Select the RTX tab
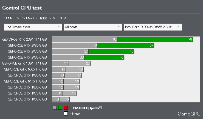The height and width of the screenshot is (119, 203). pyautogui.click(x=43, y=18)
